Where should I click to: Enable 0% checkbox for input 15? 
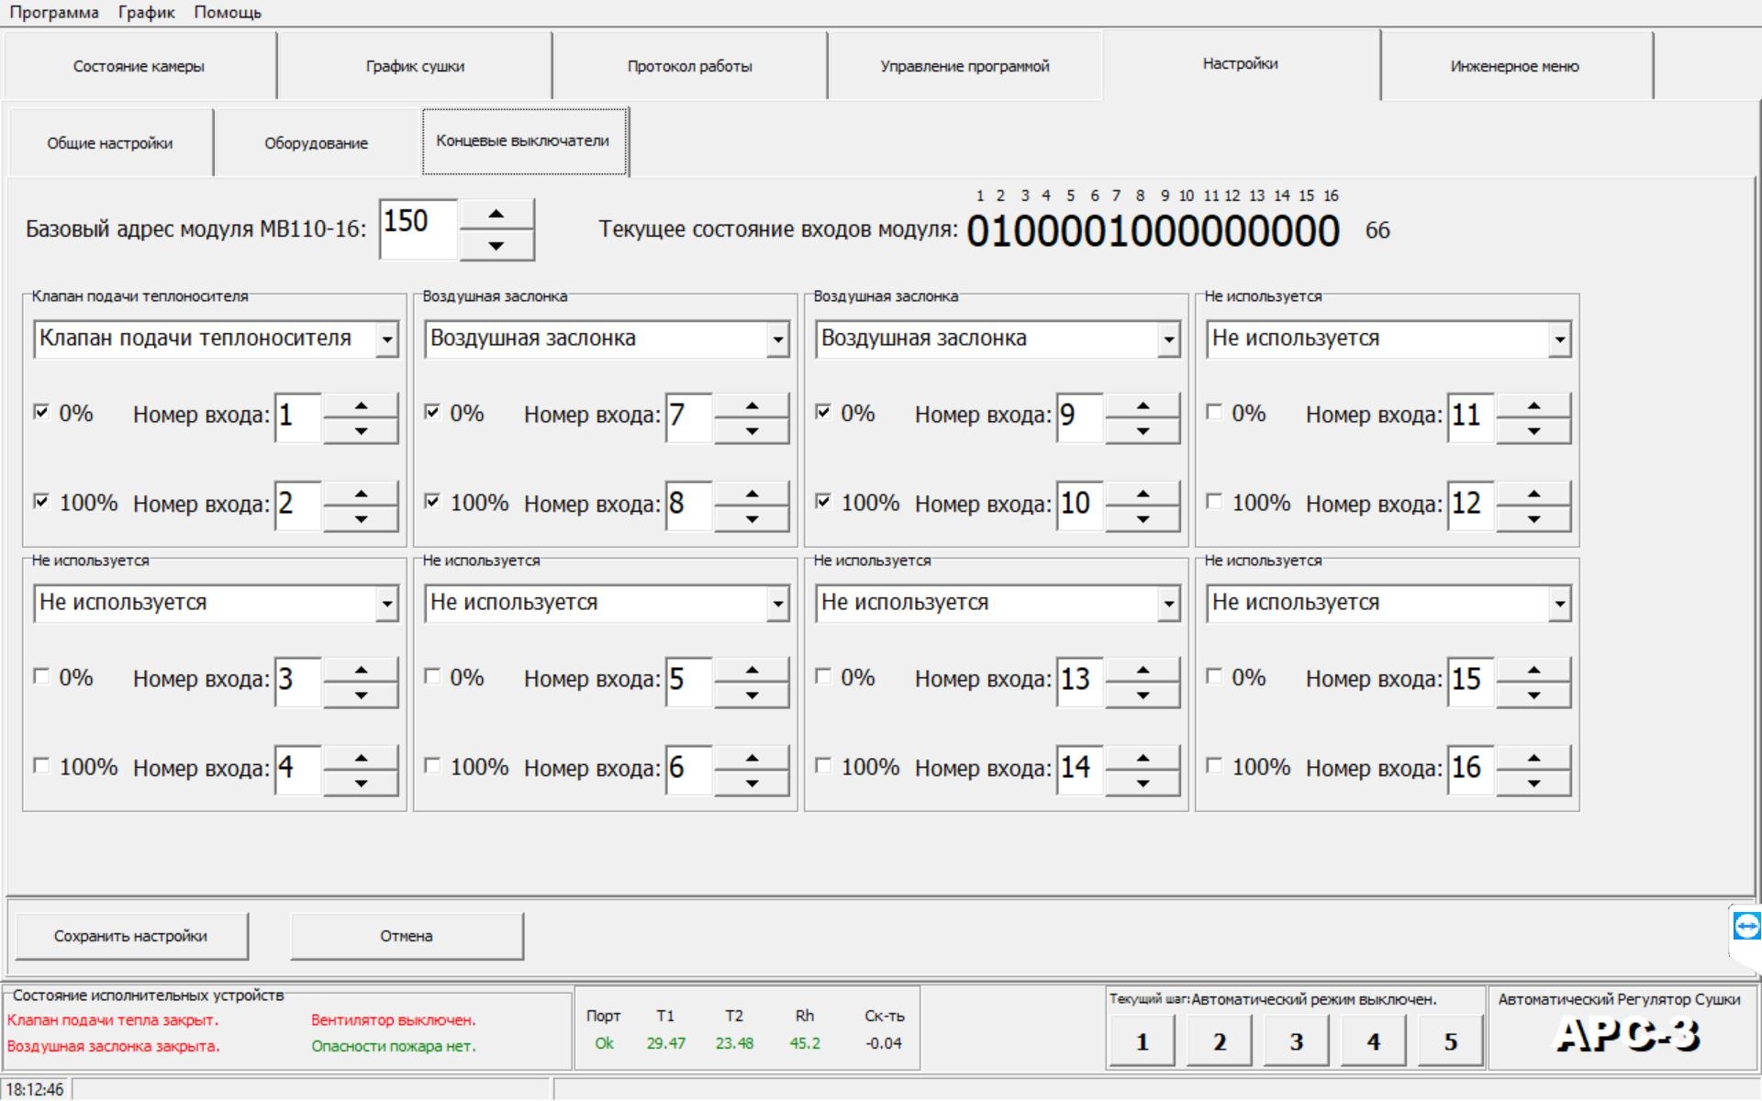[1214, 676]
